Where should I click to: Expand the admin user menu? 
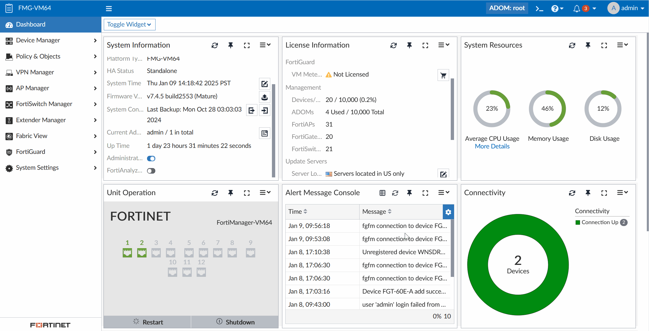[x=626, y=8]
